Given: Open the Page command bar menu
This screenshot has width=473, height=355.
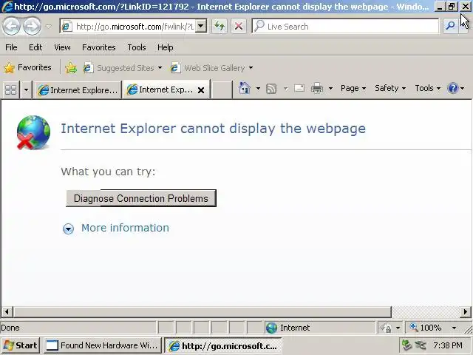Looking at the screenshot, I should pyautogui.click(x=353, y=88).
